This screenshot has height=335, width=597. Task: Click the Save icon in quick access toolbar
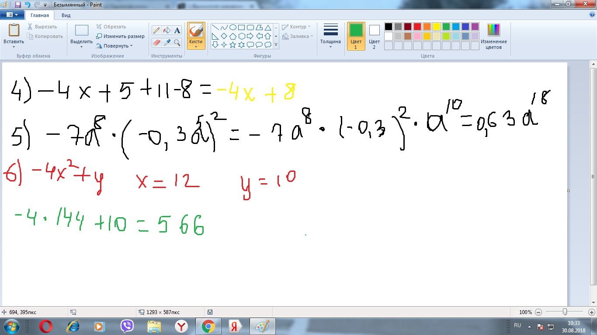click(x=18, y=5)
